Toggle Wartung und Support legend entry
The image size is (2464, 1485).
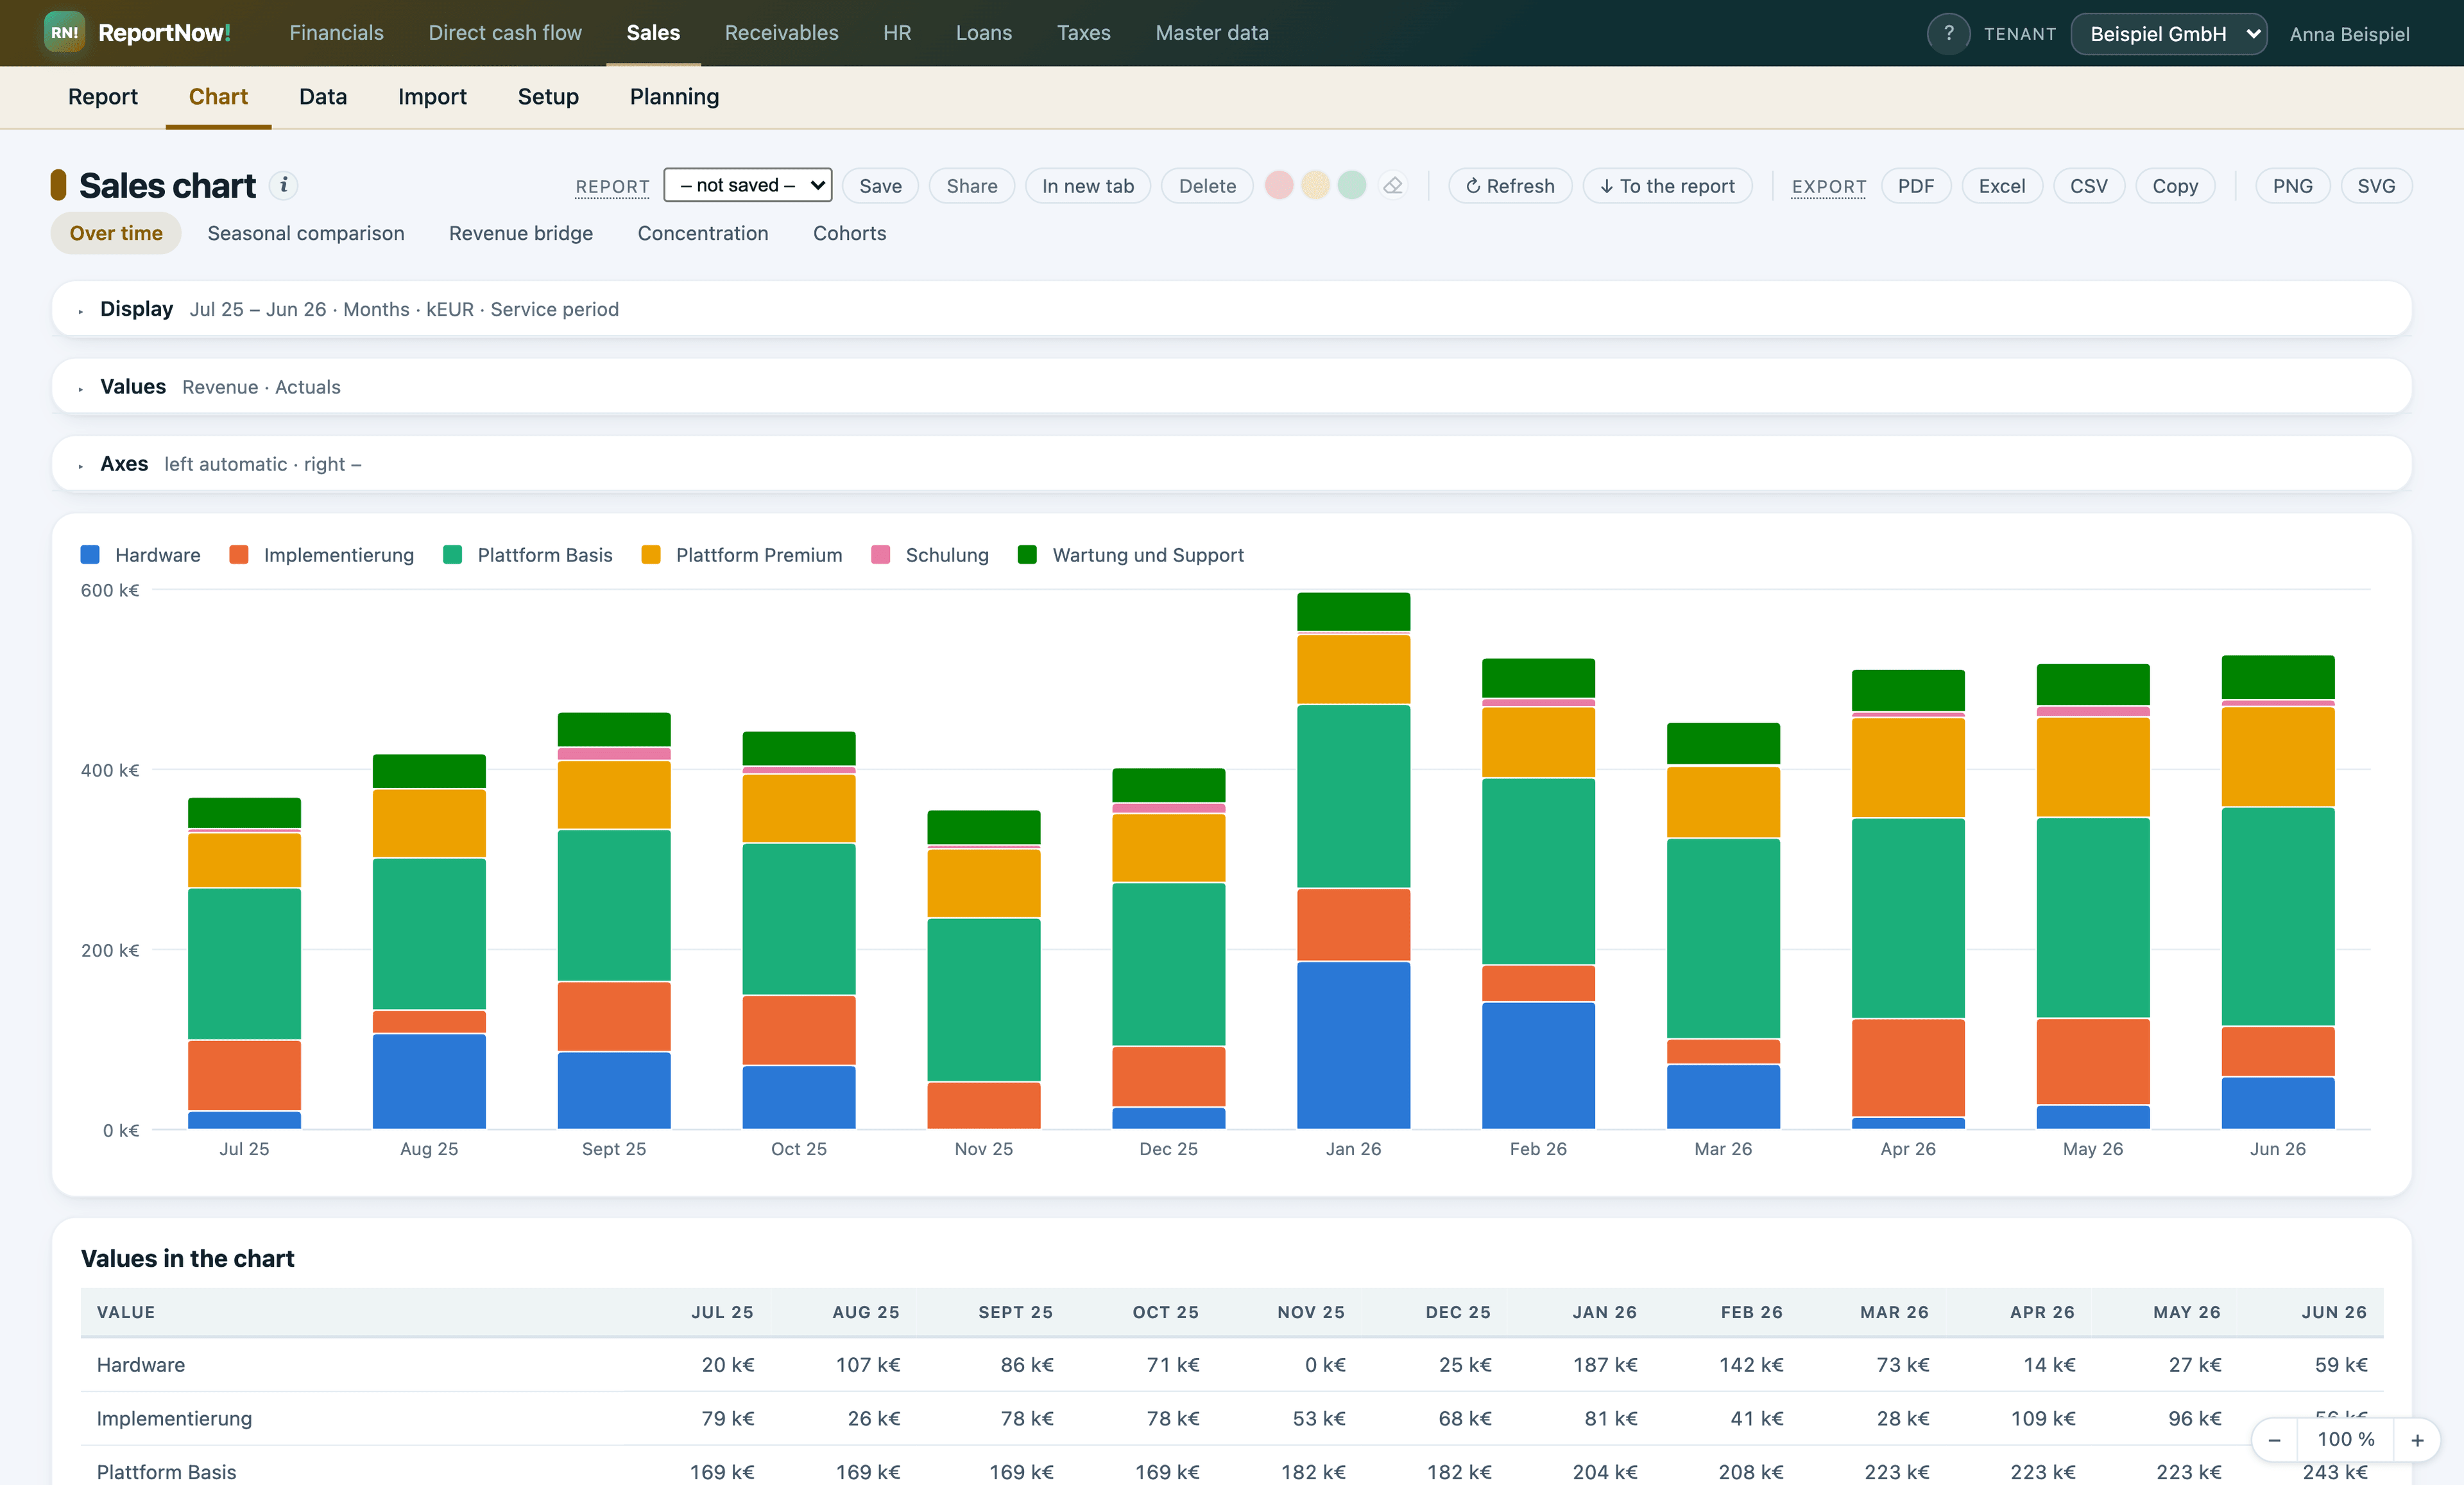1131,555
